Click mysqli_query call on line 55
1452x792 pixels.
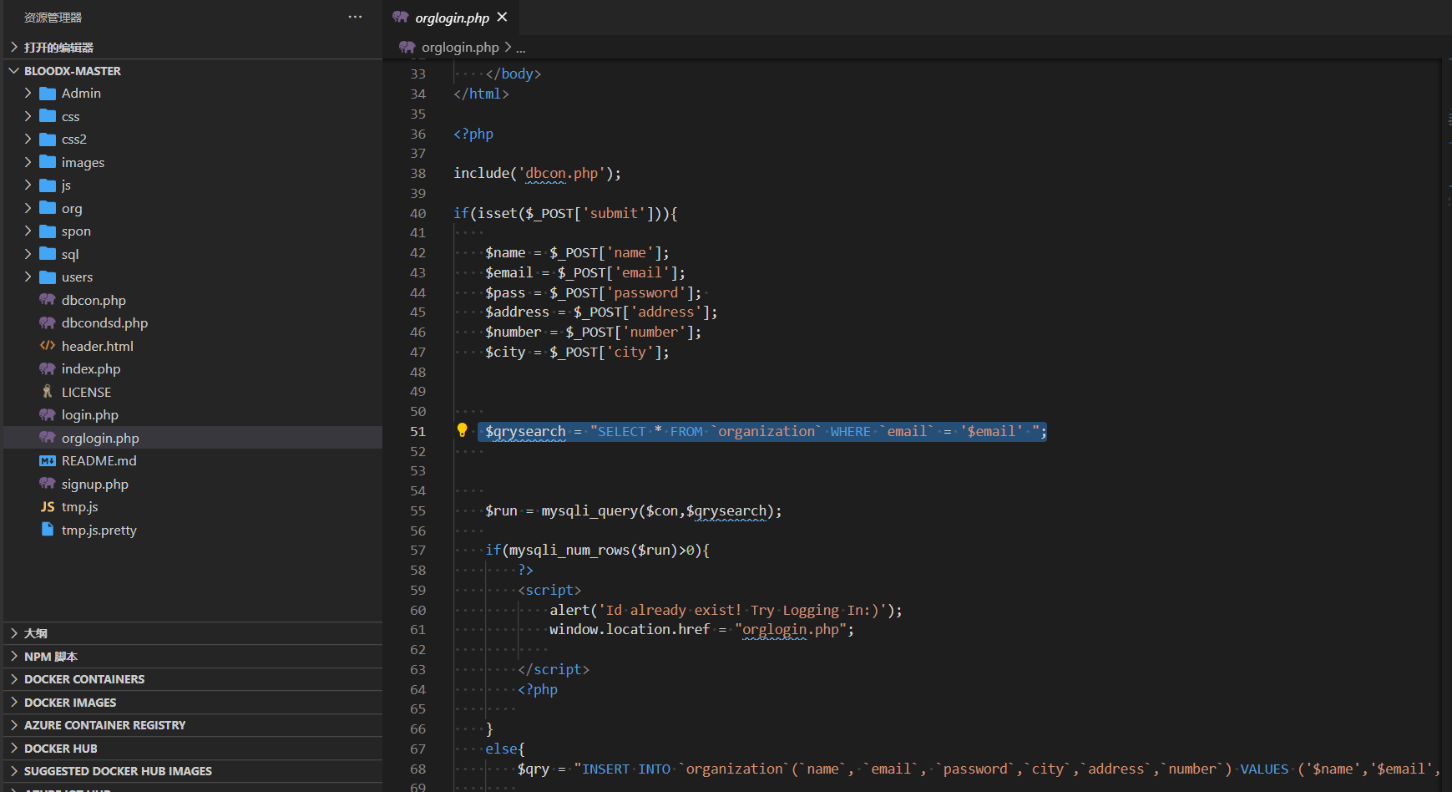click(589, 510)
